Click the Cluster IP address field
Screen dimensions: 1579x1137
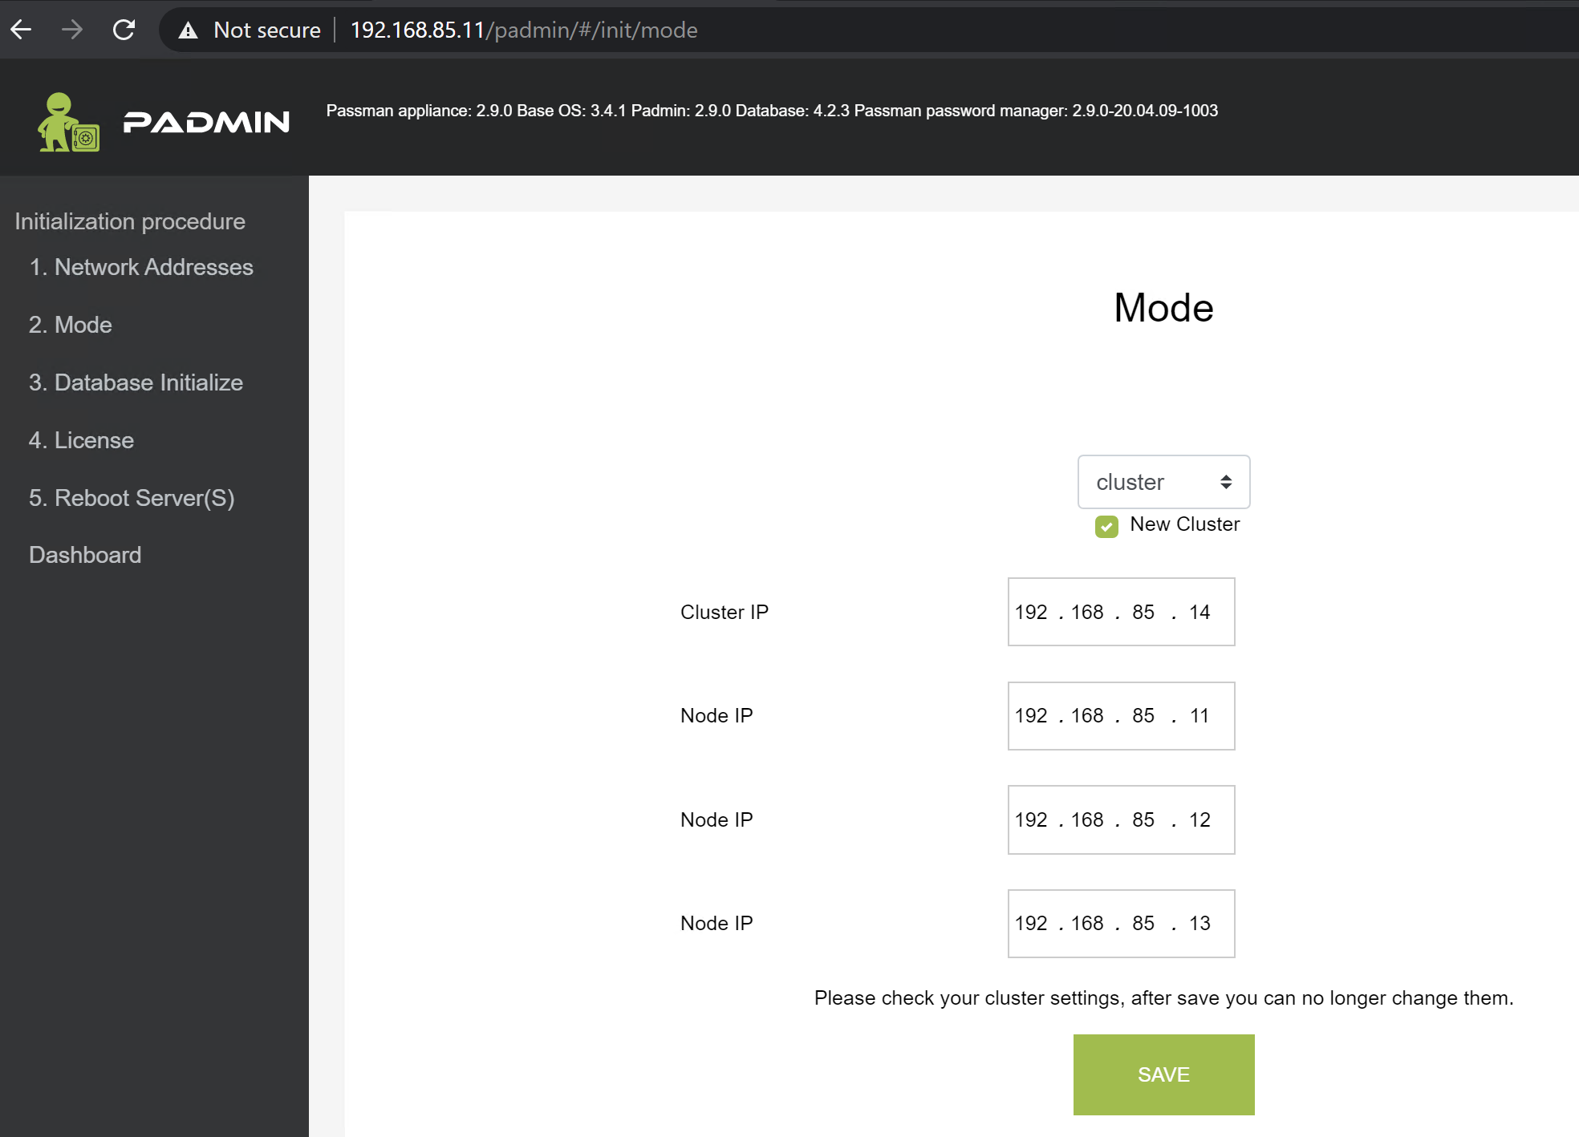point(1121,612)
